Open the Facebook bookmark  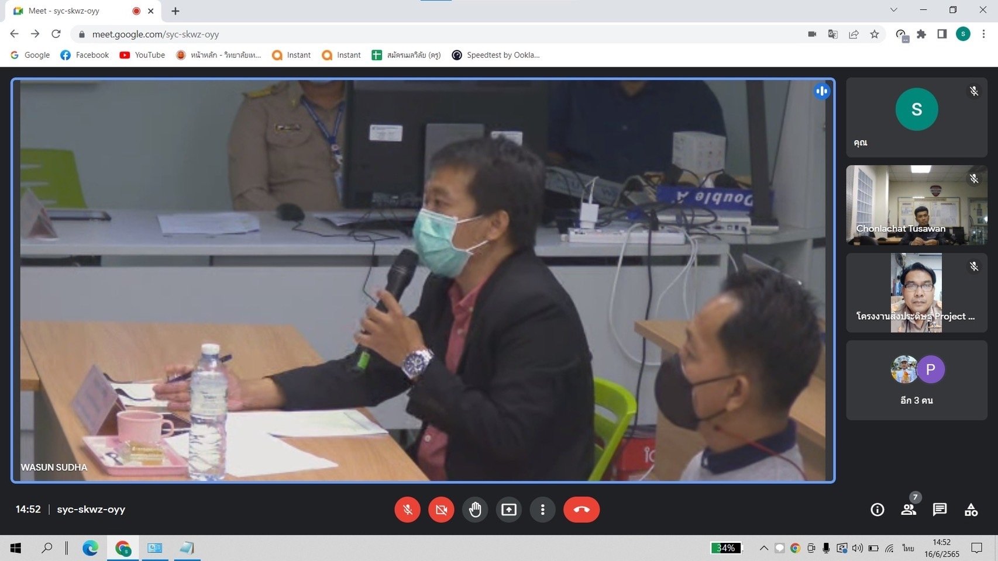tap(85, 55)
